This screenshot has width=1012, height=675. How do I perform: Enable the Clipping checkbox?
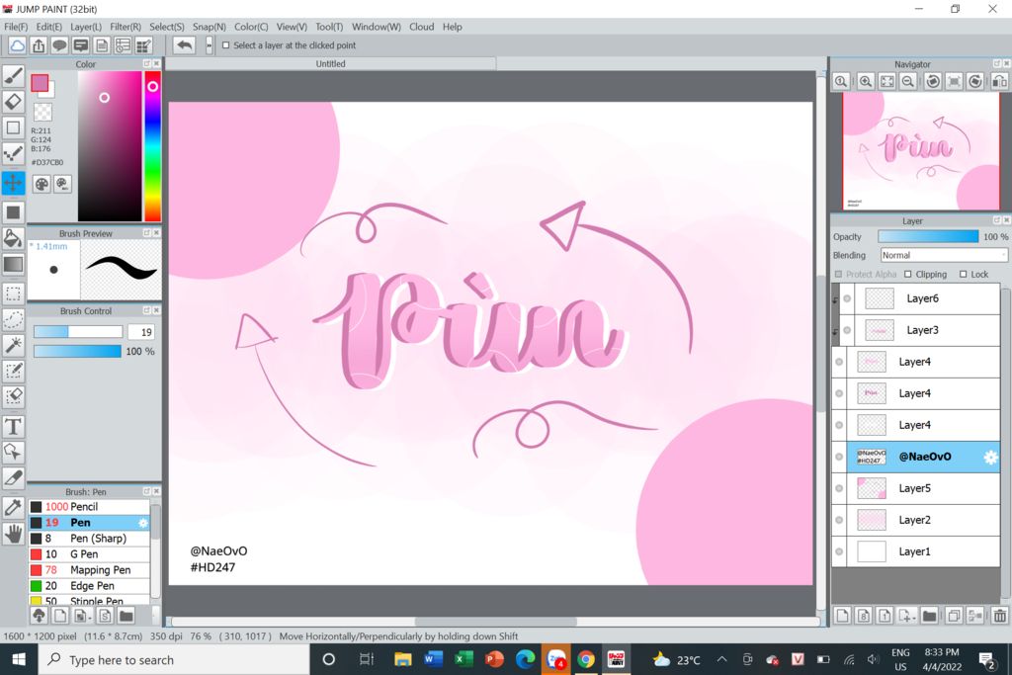point(908,275)
